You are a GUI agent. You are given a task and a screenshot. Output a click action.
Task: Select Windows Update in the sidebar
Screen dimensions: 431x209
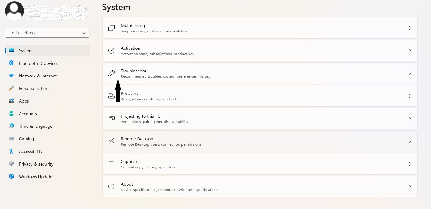(x=35, y=177)
